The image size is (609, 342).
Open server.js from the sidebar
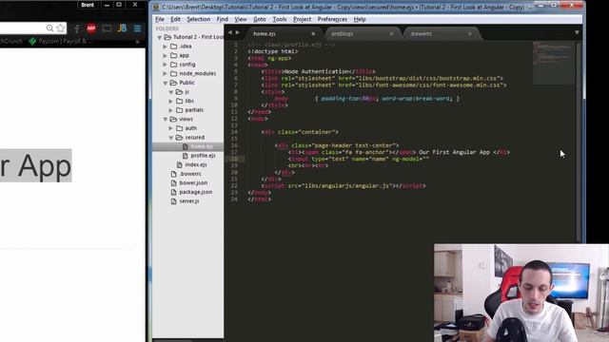[x=188, y=201]
